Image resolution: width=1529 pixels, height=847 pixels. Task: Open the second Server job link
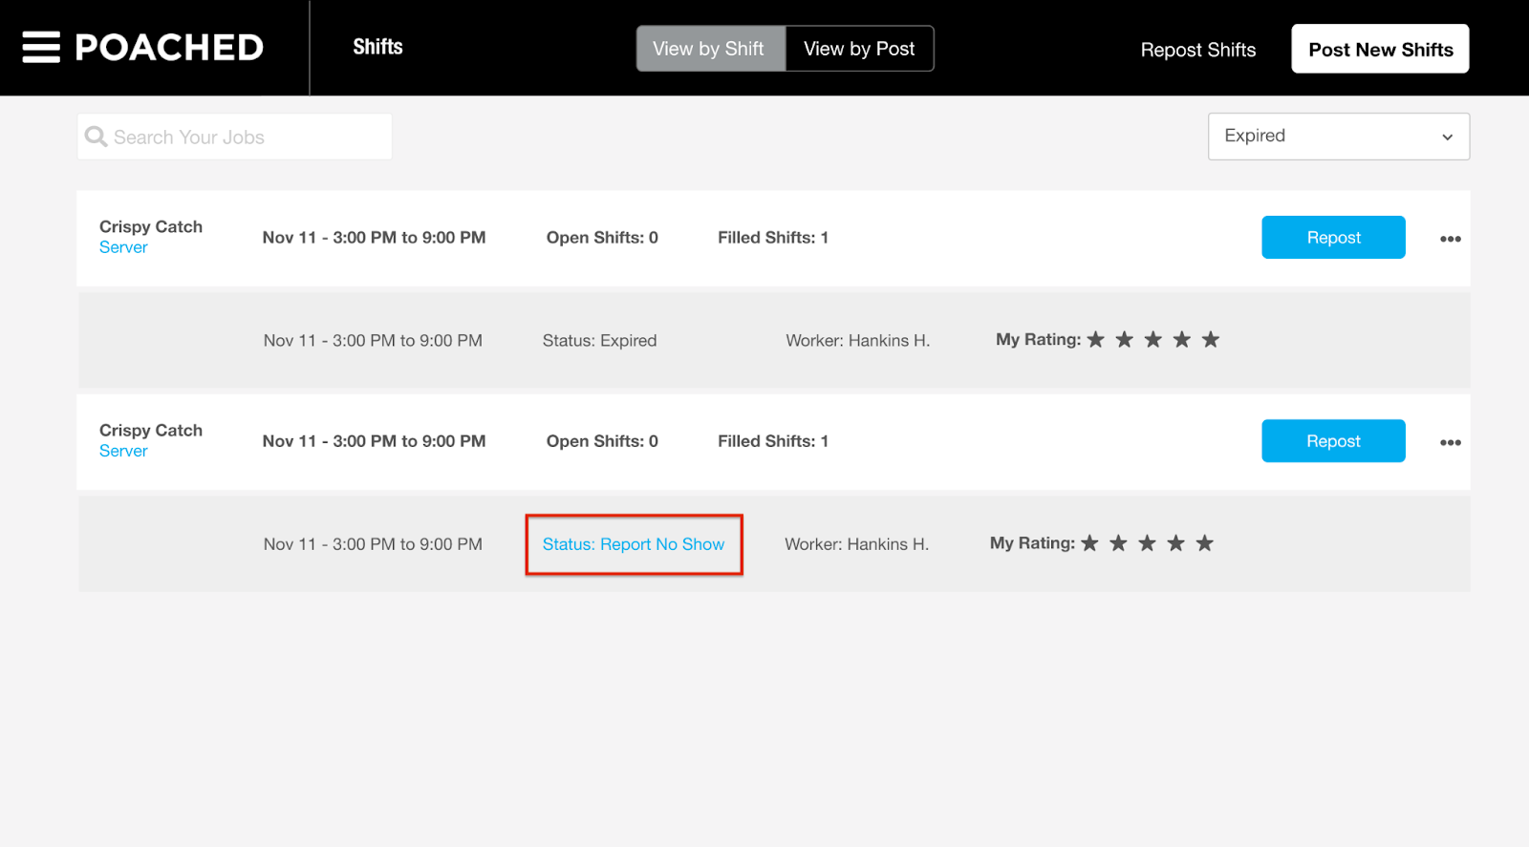tap(123, 451)
